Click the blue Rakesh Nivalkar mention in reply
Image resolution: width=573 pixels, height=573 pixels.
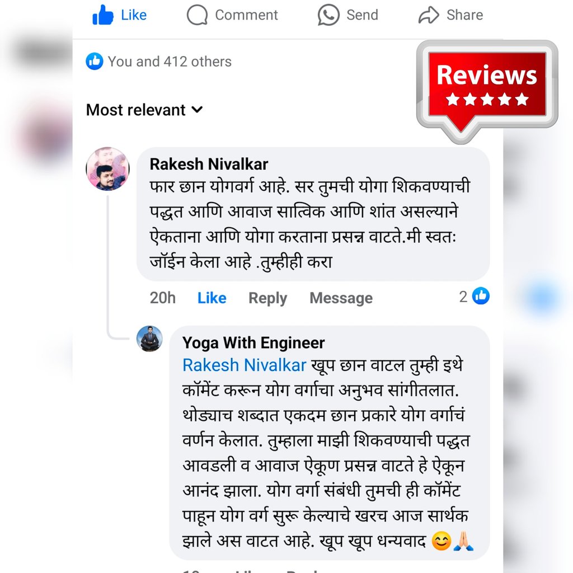click(244, 365)
